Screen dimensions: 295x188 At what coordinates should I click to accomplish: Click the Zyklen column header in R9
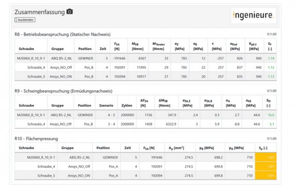127,105
